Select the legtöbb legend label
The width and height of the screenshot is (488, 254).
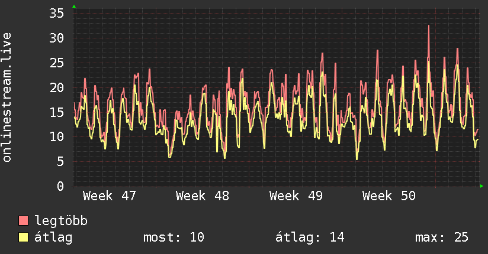[61, 220]
